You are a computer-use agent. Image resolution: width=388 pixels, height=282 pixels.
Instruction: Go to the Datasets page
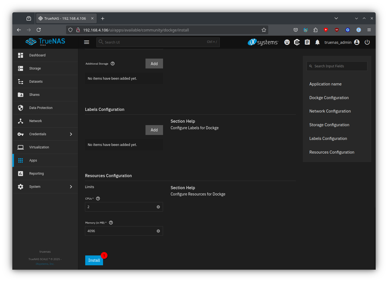[36, 82]
